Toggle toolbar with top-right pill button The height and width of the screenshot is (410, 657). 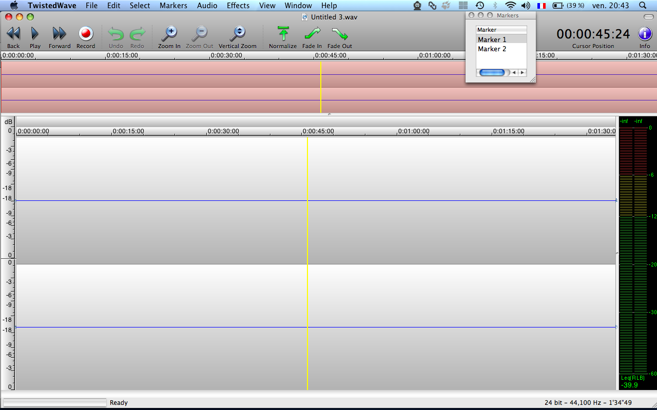[648, 17]
